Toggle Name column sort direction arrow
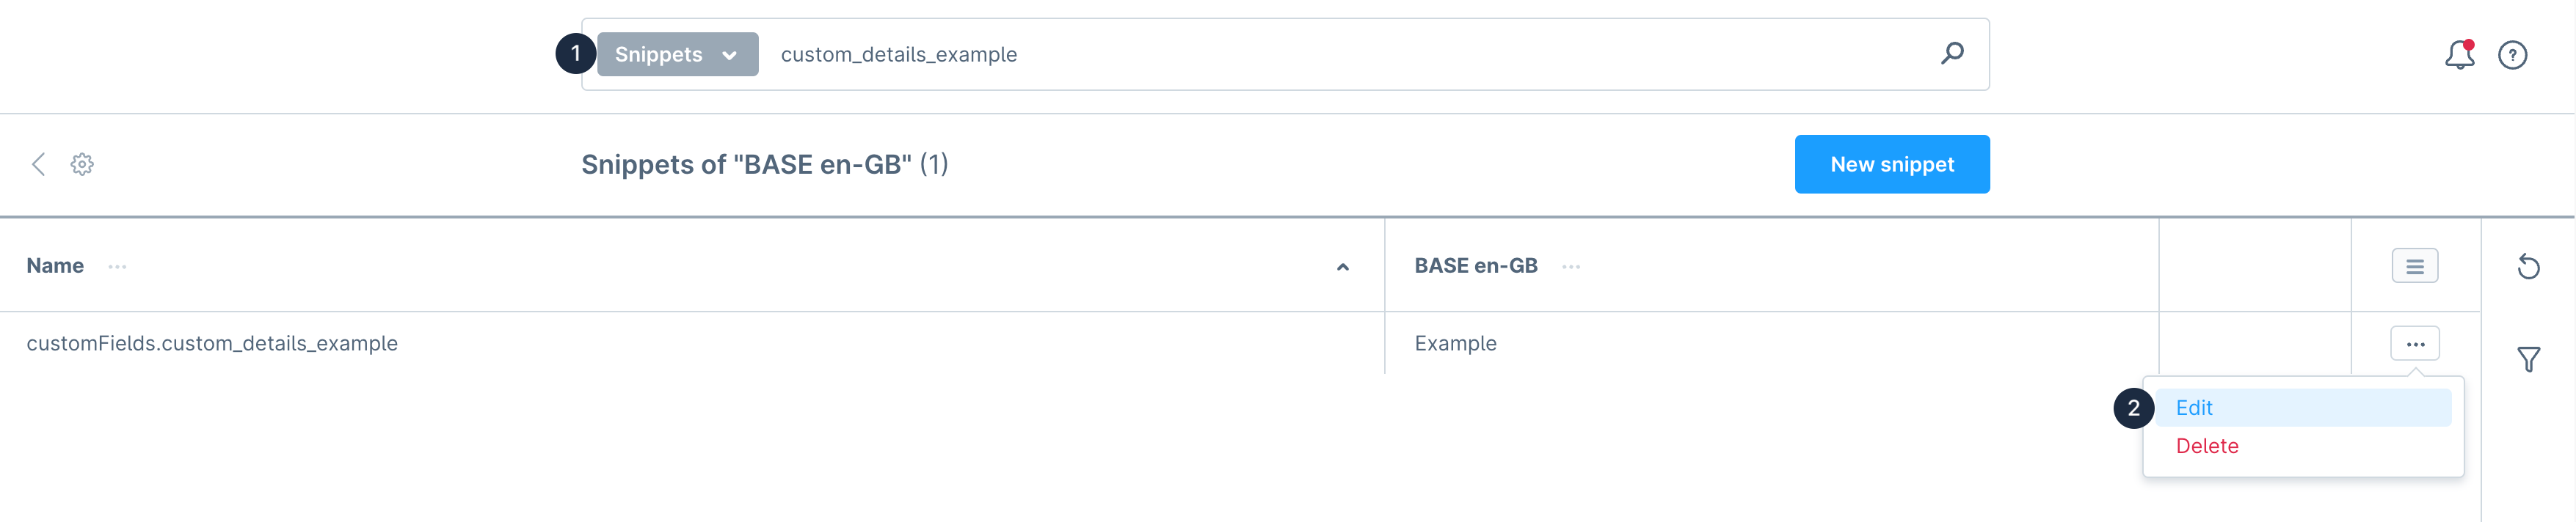The image size is (2576, 522). (1342, 268)
